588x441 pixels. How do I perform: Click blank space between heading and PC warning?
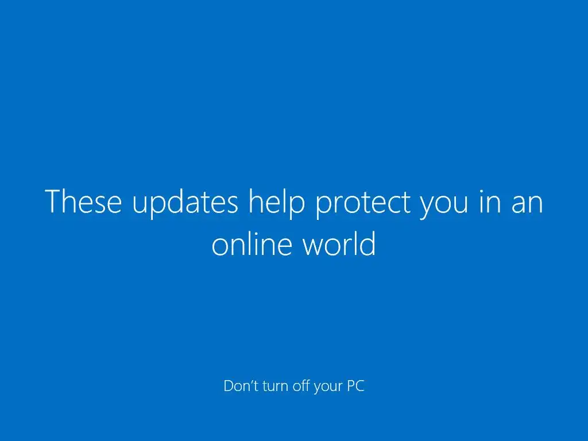[294, 319]
